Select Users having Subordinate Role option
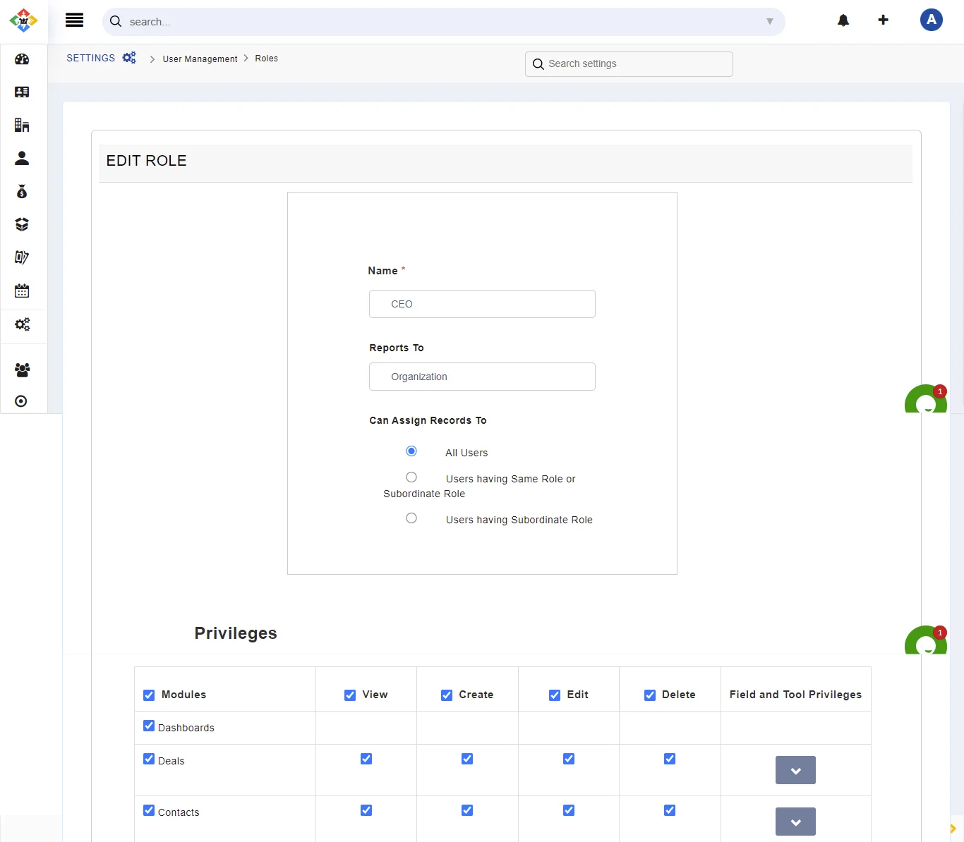Screen dimensions: 964x842 click(411, 518)
